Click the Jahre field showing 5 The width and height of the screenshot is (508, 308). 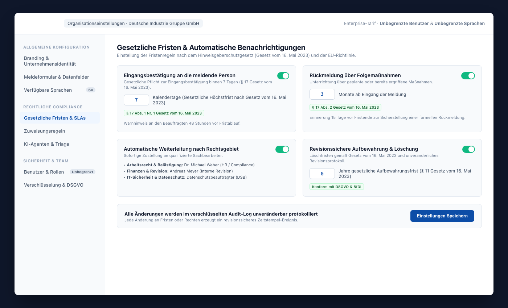(x=322, y=174)
